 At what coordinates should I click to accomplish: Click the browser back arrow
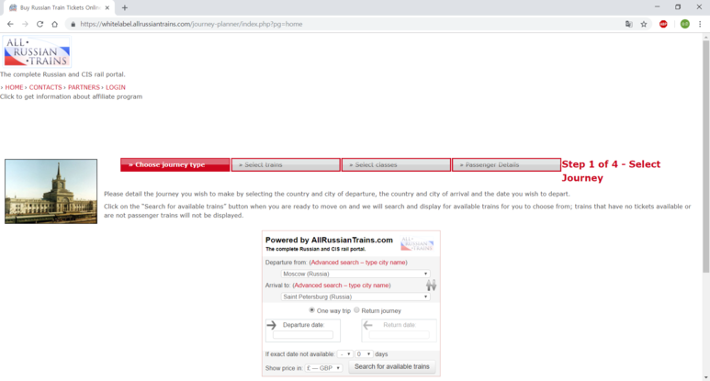10,24
